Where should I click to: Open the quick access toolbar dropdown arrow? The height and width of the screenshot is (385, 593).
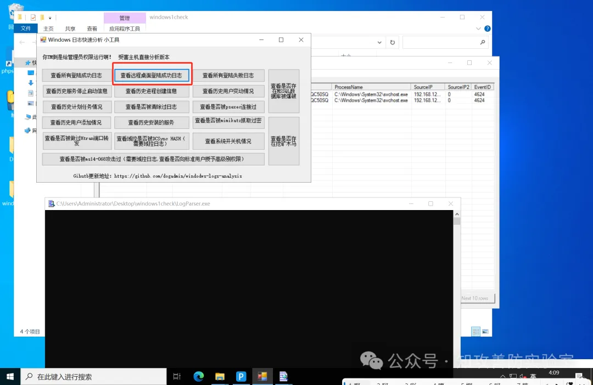(x=50, y=18)
